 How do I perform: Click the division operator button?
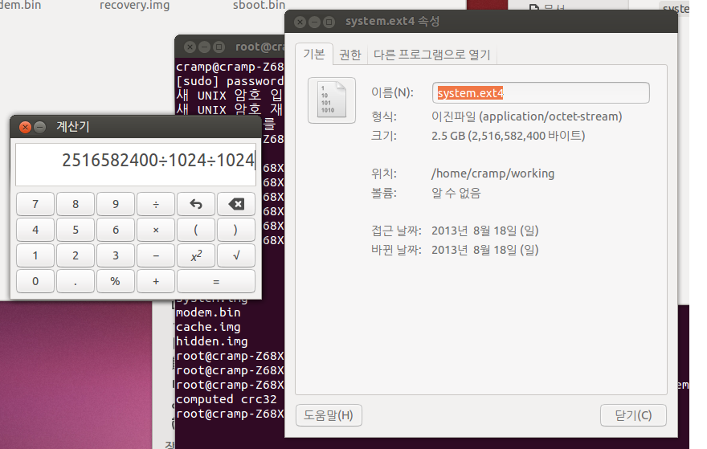pyautogui.click(x=156, y=204)
